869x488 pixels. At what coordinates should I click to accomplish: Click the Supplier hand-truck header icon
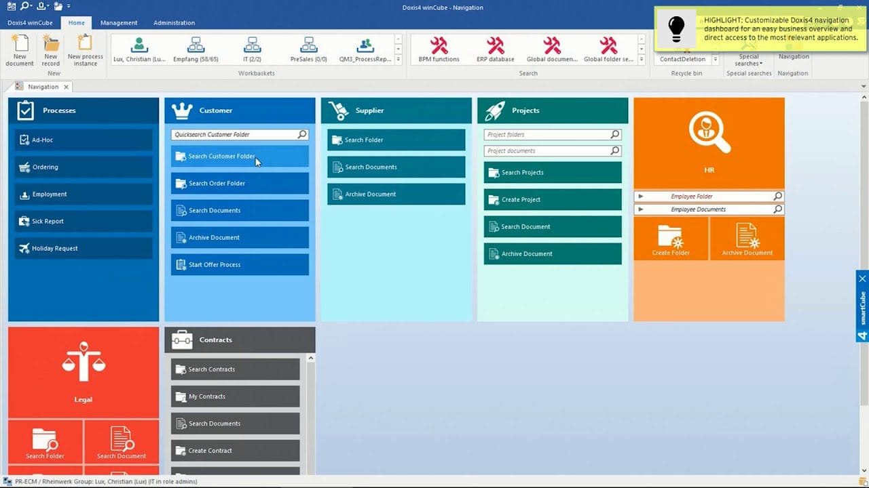pyautogui.click(x=337, y=110)
